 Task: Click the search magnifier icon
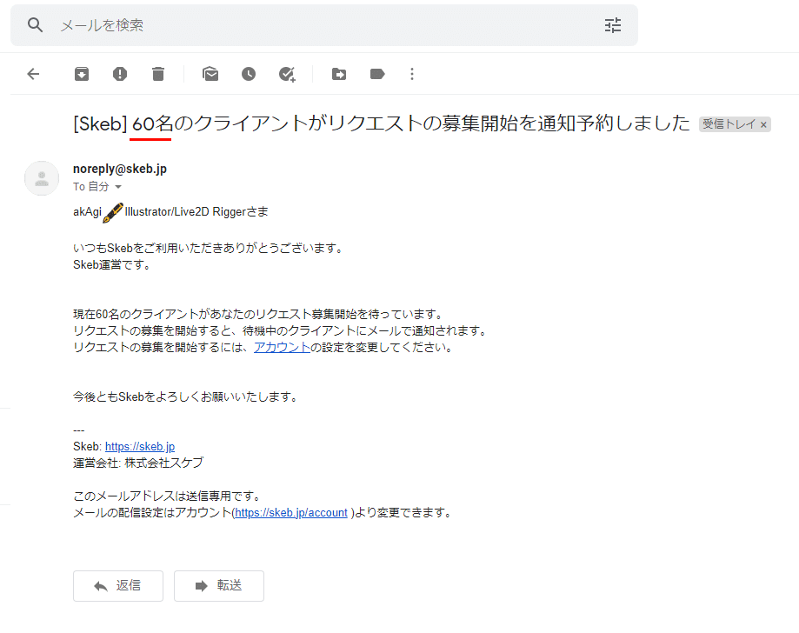coord(35,25)
